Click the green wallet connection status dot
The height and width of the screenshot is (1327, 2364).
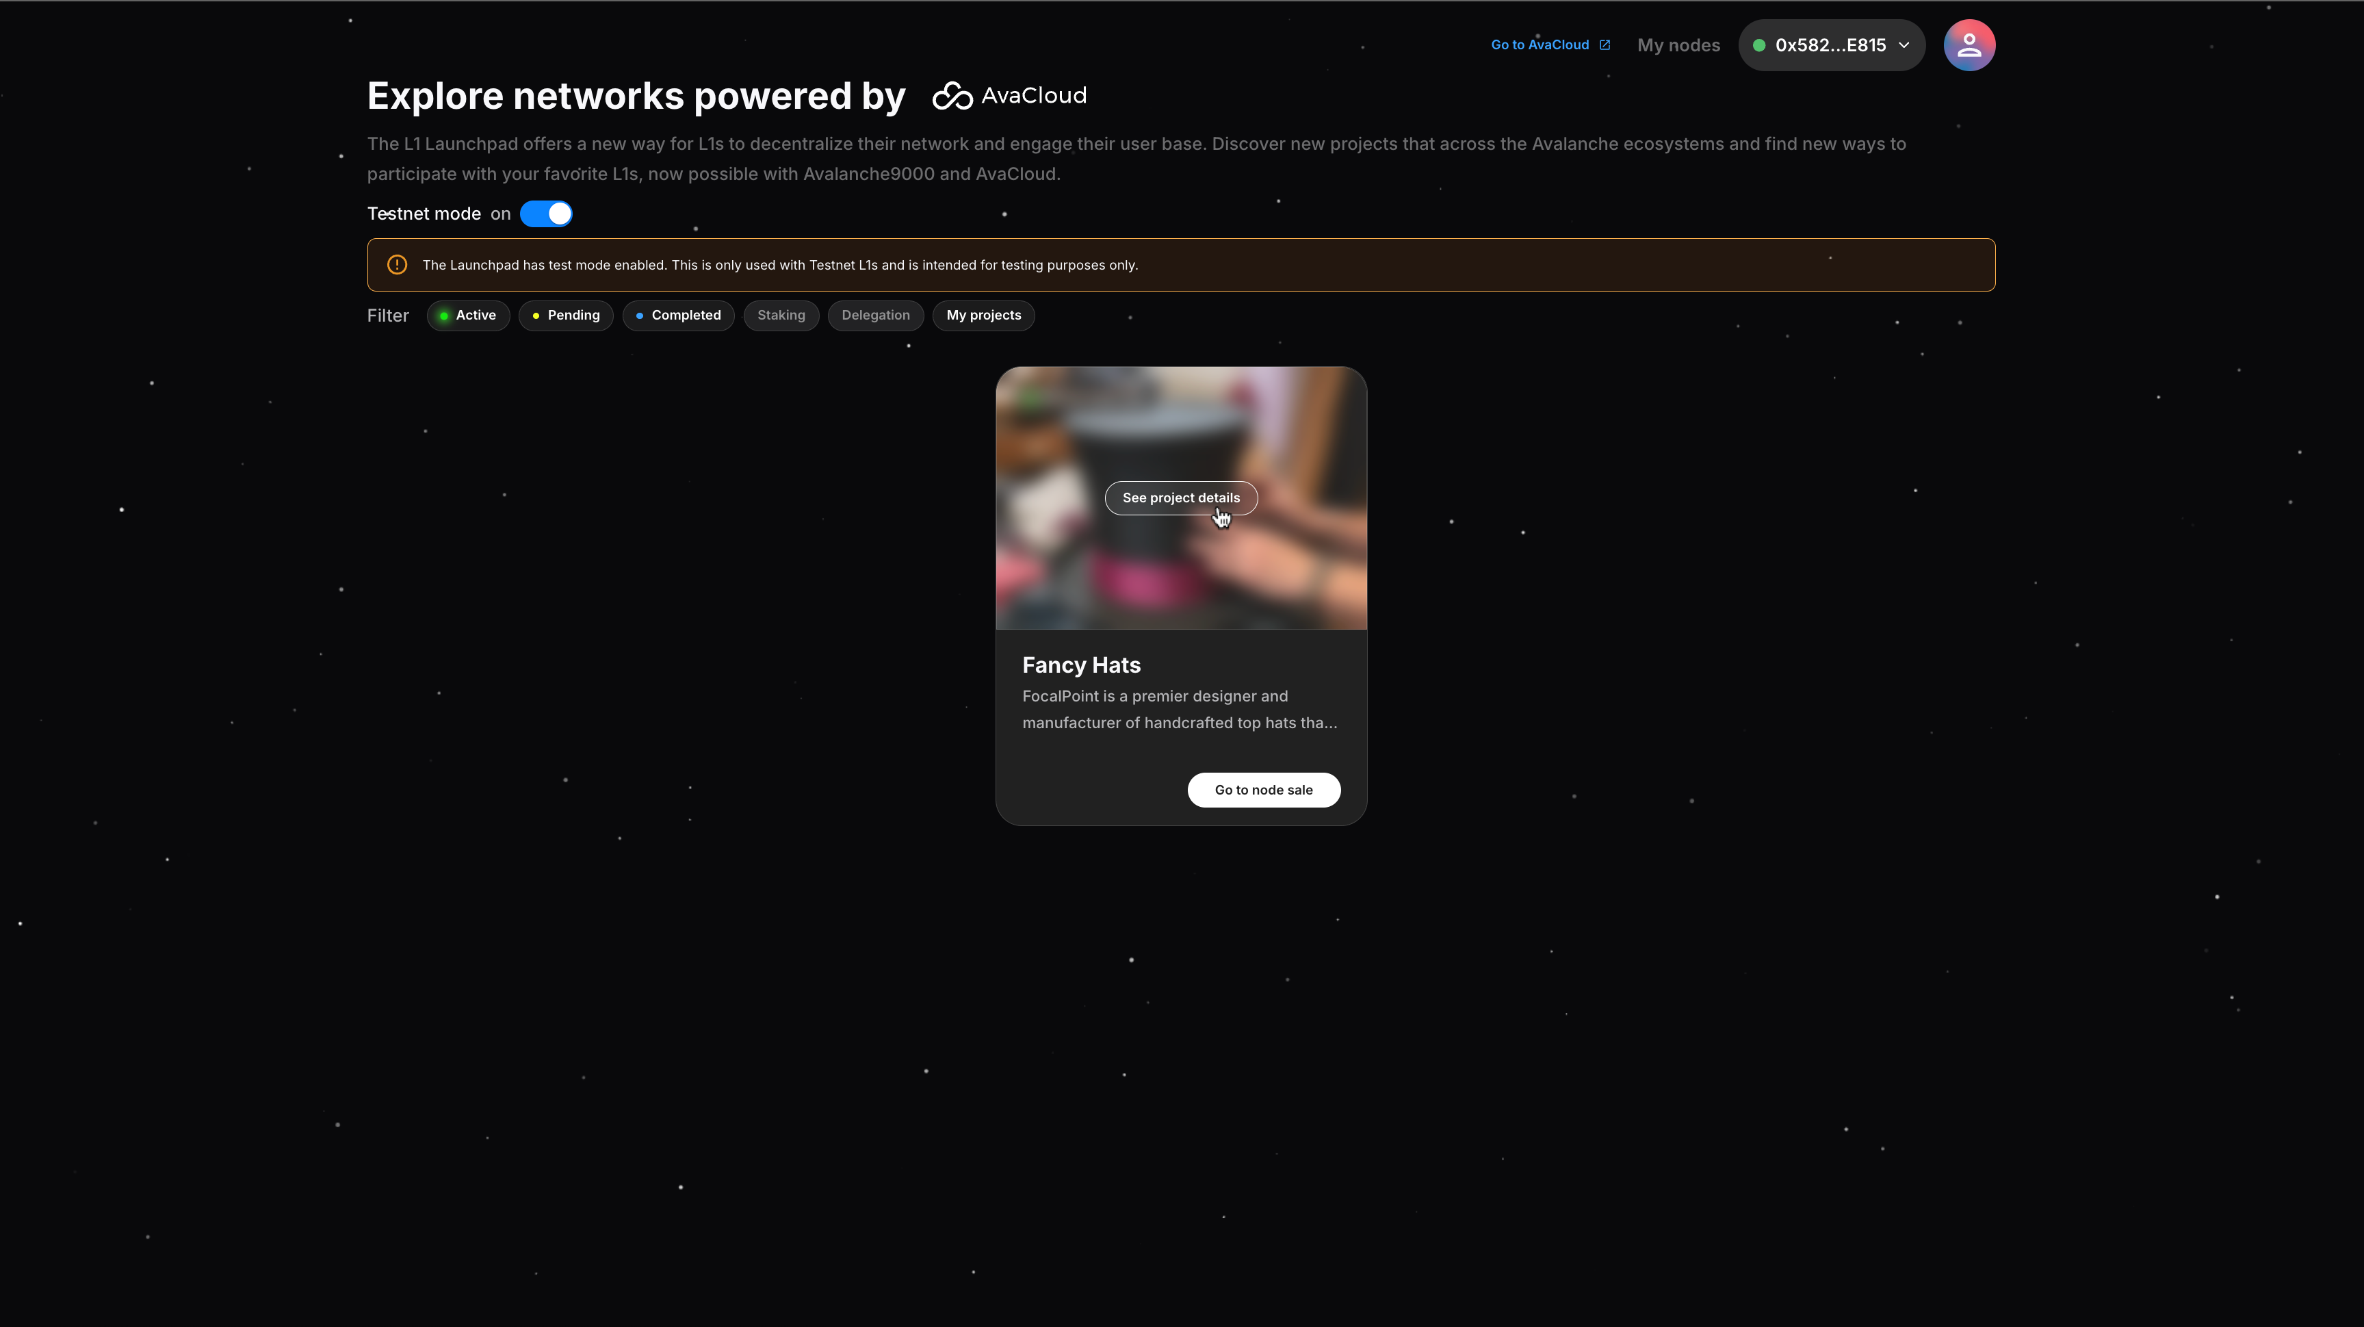point(1758,45)
